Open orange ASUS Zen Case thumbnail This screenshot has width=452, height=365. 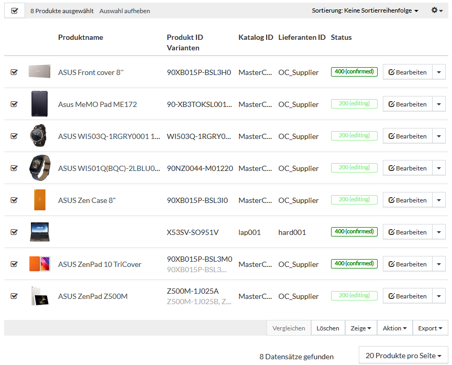coord(40,200)
